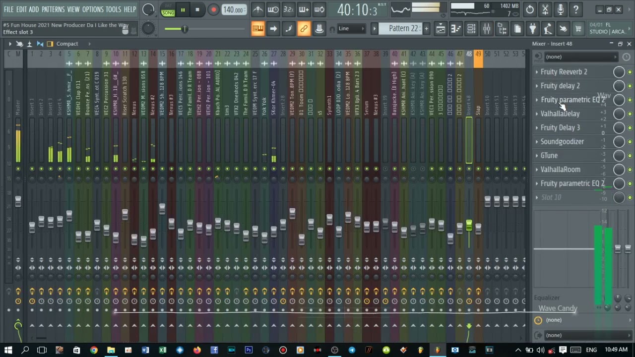Pause playback
Image resolution: width=635 pixels, height=357 pixels.
183,10
